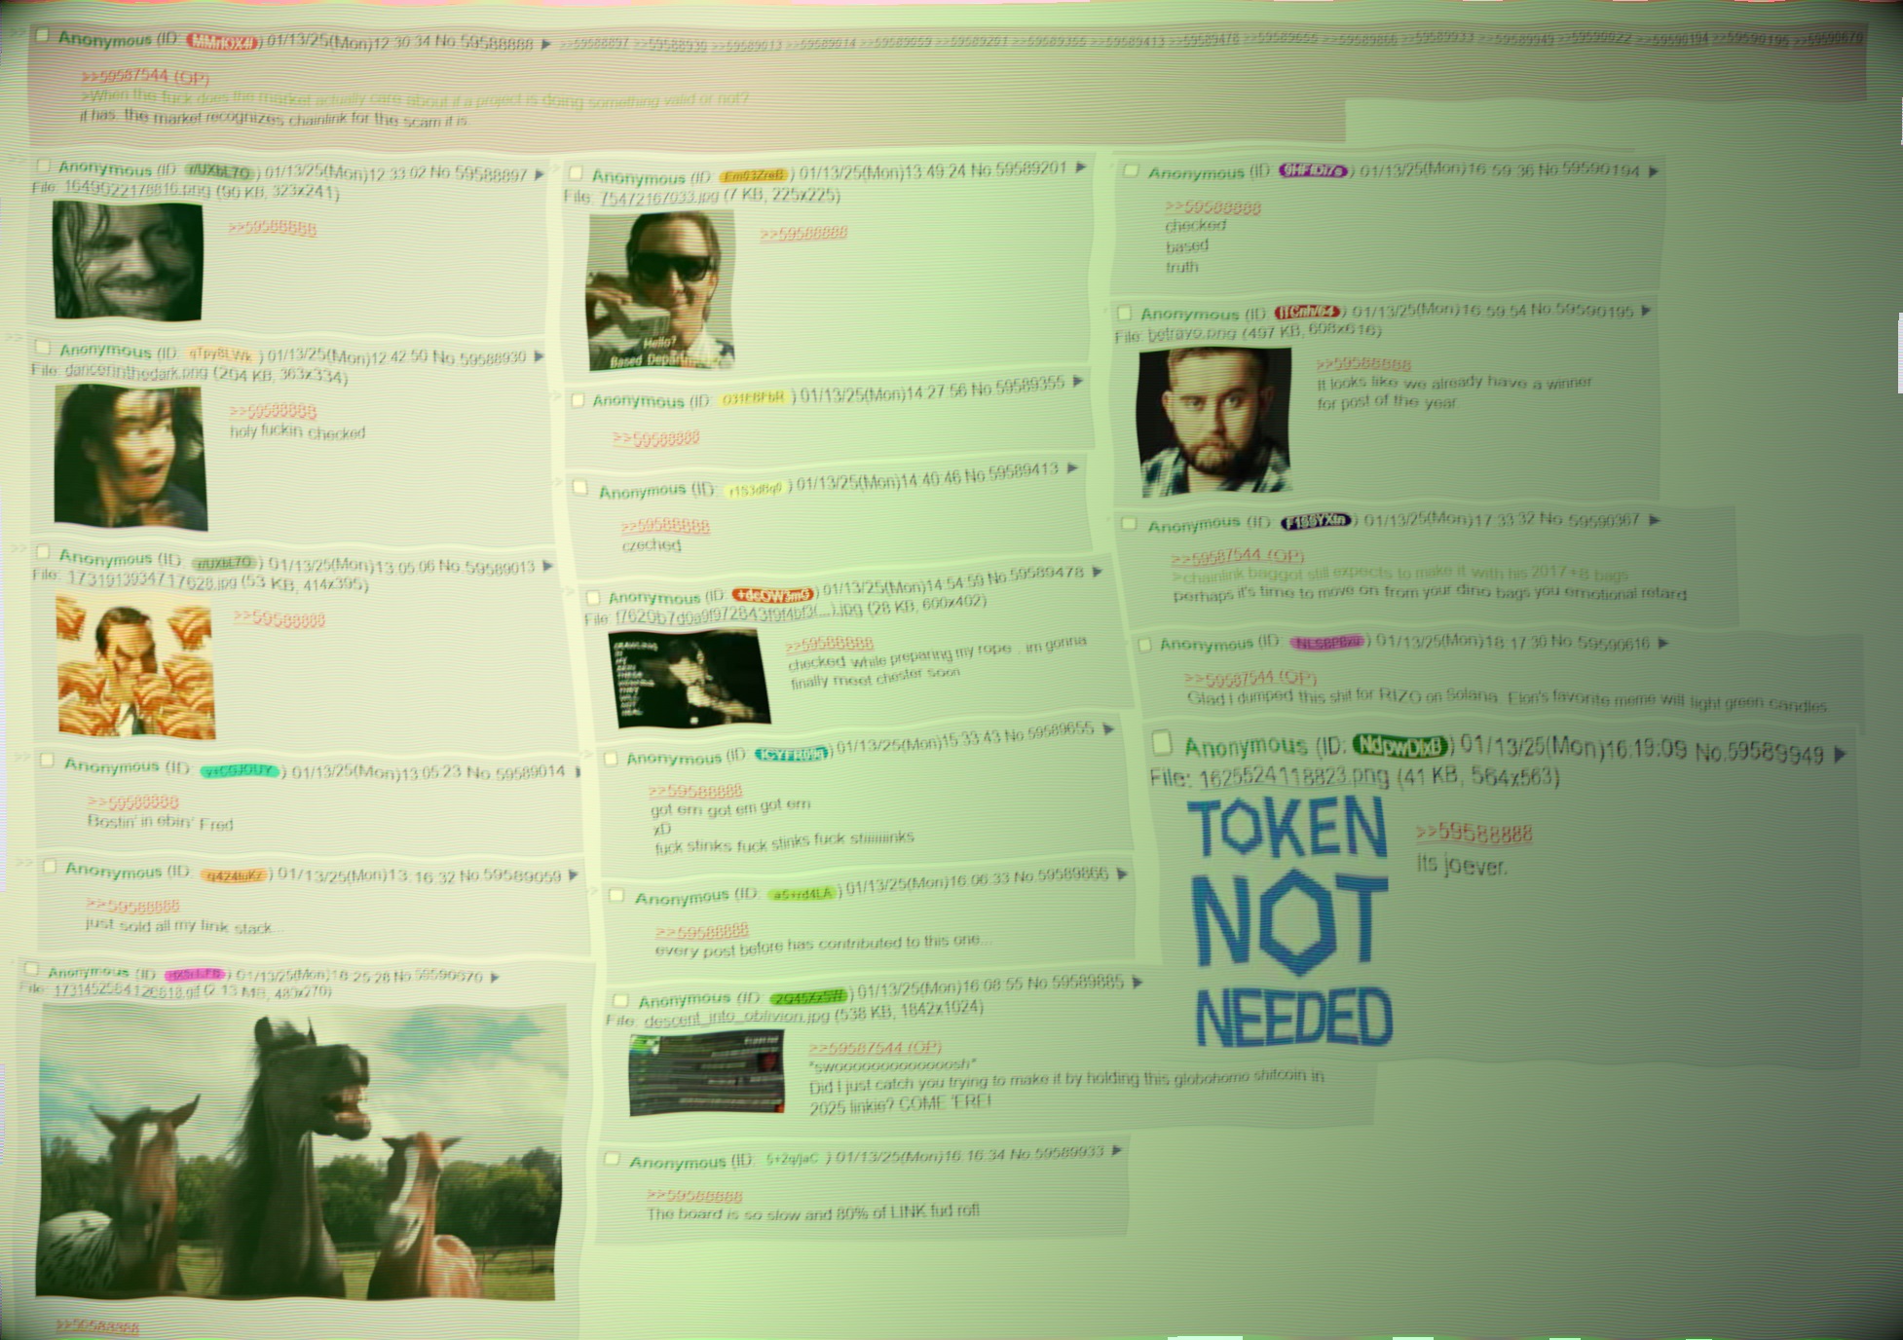The width and height of the screenshot is (1903, 1340).
Task: Expand menu arrow beside No.59589655
Action: click(x=1107, y=729)
